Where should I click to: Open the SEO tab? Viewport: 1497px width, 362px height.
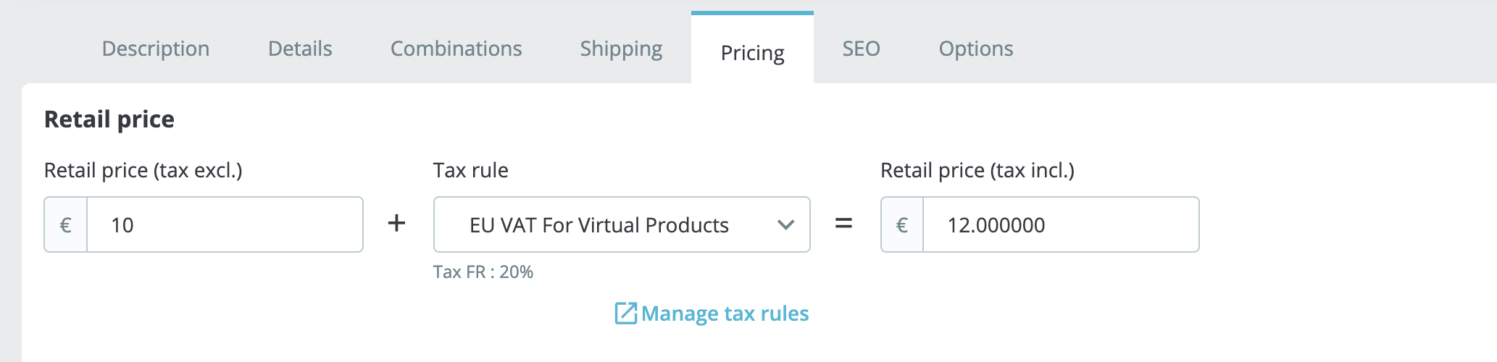(x=861, y=49)
